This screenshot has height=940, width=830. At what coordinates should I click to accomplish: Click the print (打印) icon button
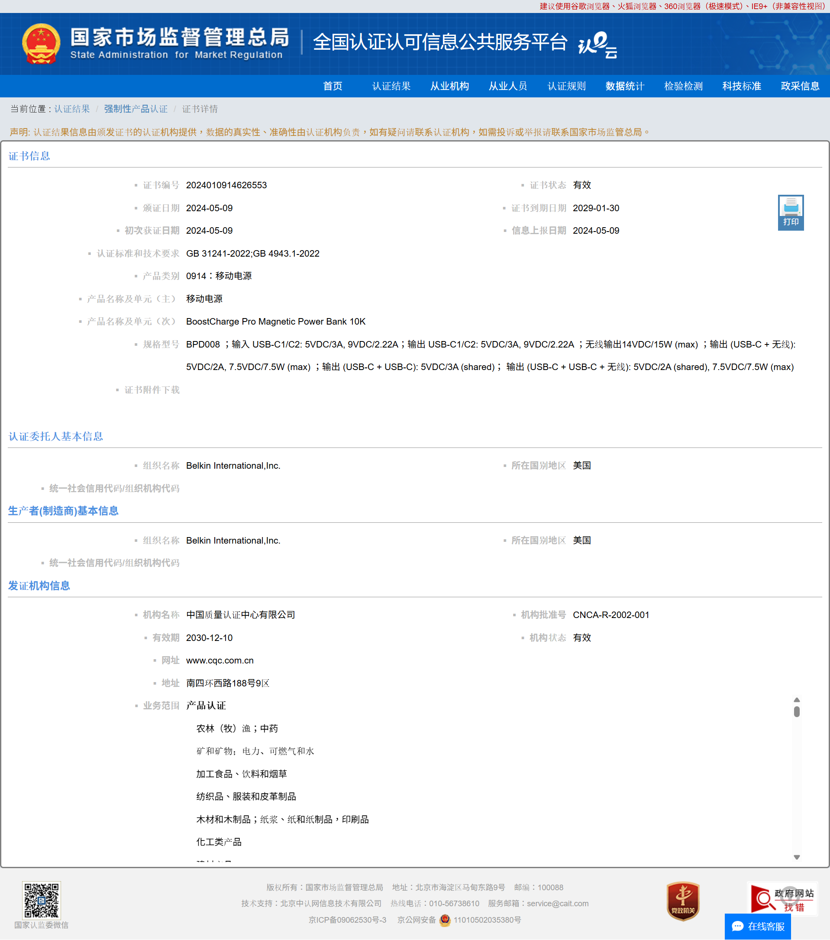pyautogui.click(x=791, y=212)
